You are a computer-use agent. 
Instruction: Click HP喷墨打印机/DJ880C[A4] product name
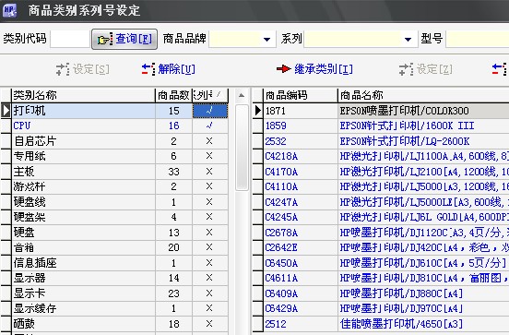(x=401, y=293)
